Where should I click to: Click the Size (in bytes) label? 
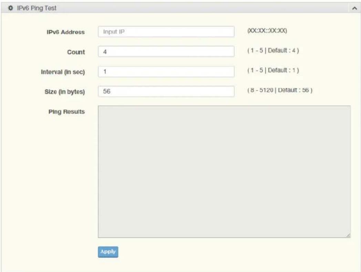(x=65, y=92)
